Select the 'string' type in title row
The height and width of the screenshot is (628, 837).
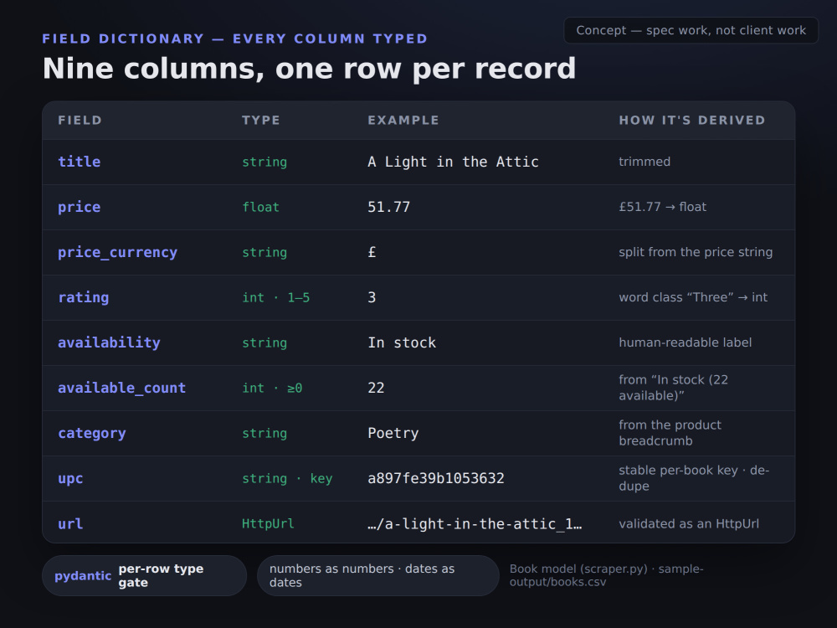[x=264, y=162]
